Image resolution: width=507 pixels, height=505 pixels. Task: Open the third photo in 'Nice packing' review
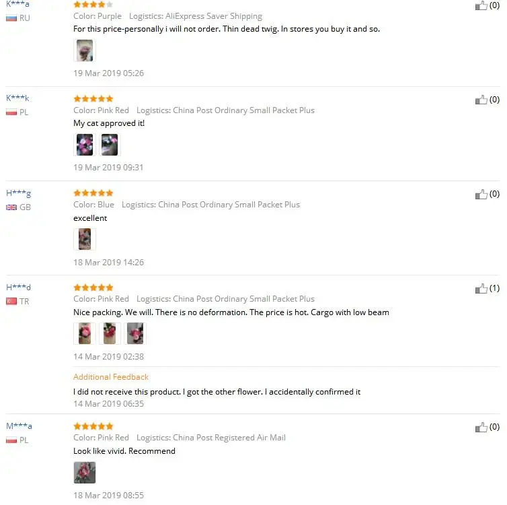click(x=135, y=333)
